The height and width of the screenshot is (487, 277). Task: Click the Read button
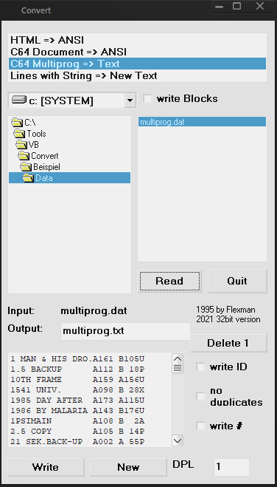[x=169, y=281]
